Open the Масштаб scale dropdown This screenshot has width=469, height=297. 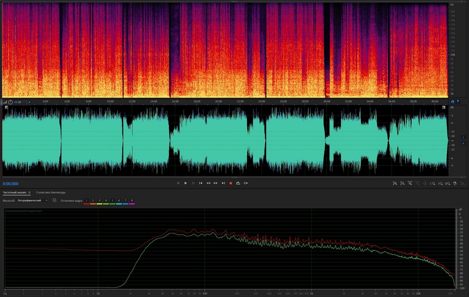[x=33, y=200]
